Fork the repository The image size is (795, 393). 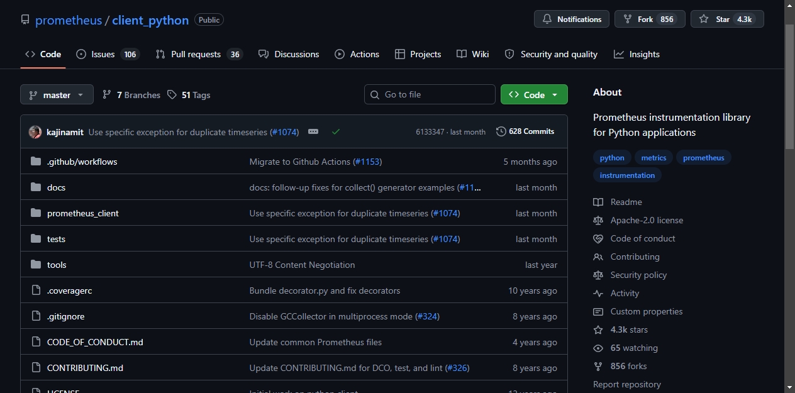650,19
